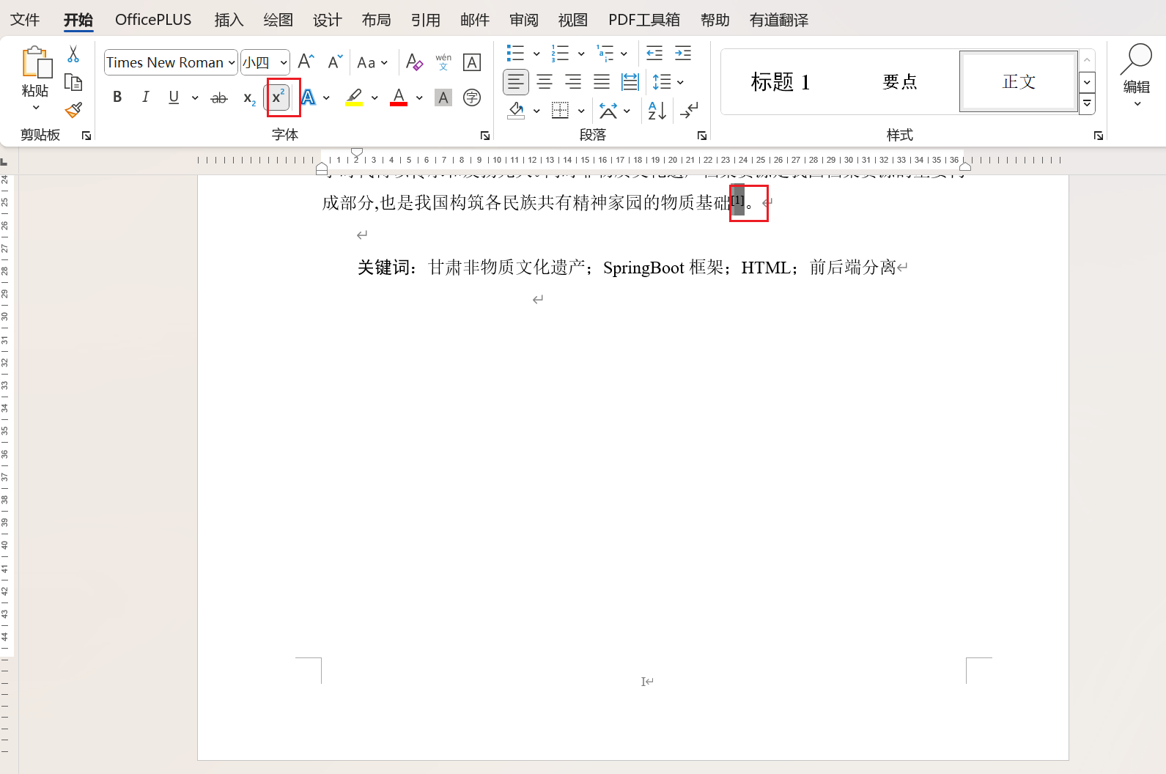Viewport: 1166px width, 774px height.
Task: Switch to the 插入 tab
Action: click(x=229, y=20)
